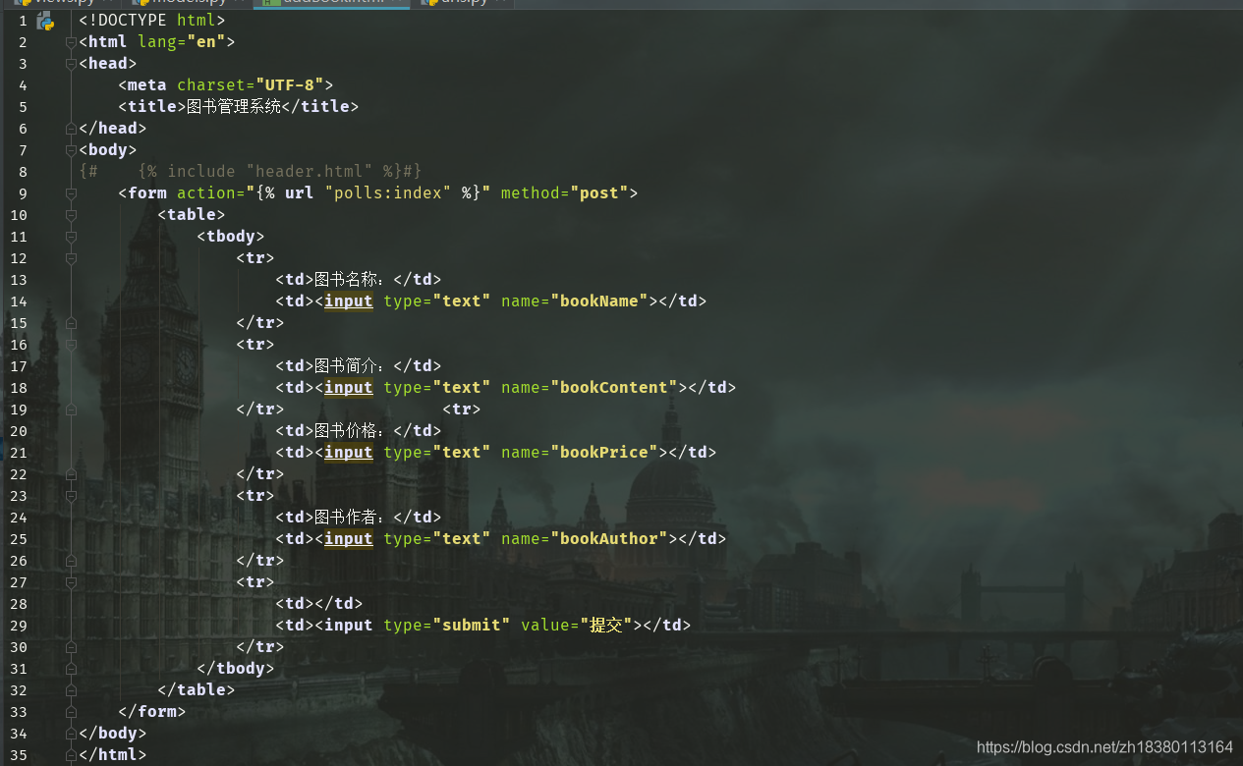The width and height of the screenshot is (1243, 766).
Task: Click the "bookContent" name value
Action: coord(614,388)
